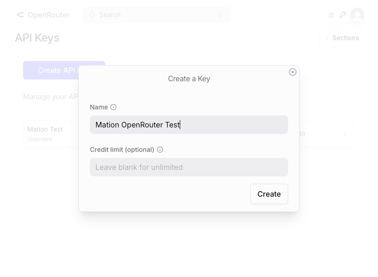Click the OpenRouter logo icon

point(20,15)
